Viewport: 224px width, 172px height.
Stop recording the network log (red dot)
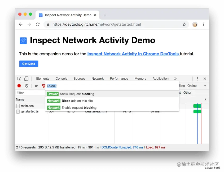pyautogui.click(x=19, y=86)
